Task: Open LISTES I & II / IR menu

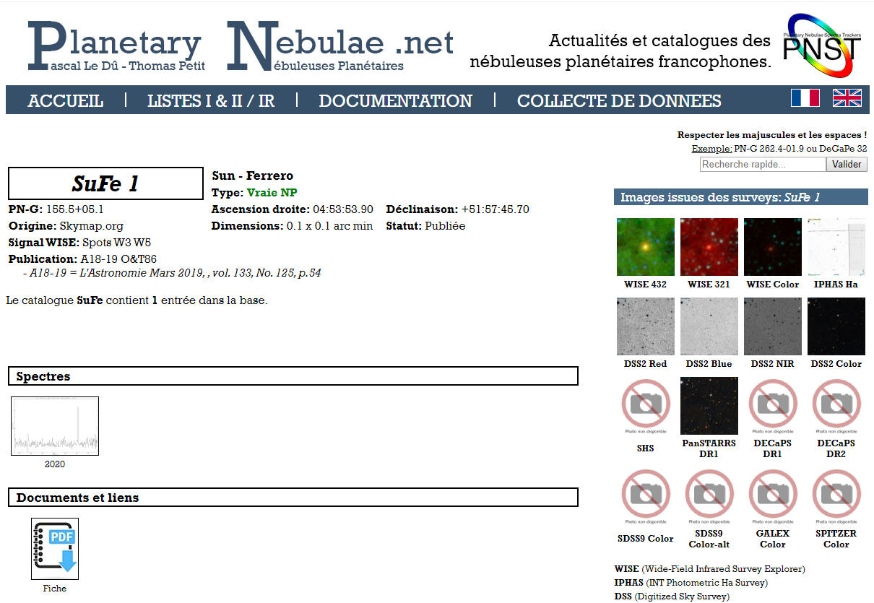Action: point(211,101)
